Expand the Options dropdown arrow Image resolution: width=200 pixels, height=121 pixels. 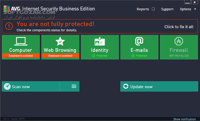point(195,9)
